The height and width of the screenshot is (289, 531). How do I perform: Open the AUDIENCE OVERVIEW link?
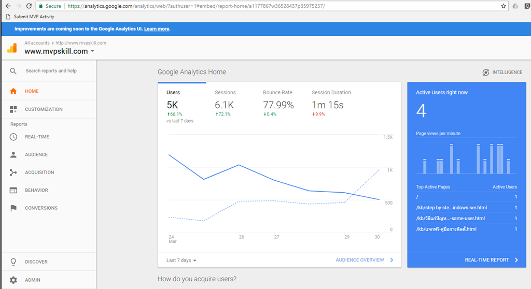[x=360, y=260]
